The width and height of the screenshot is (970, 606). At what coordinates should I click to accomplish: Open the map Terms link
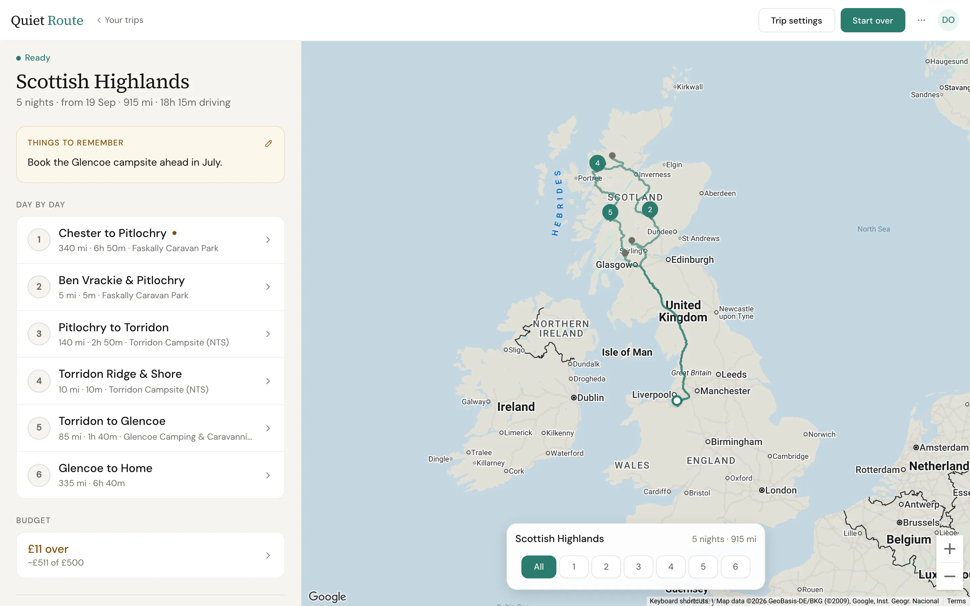coord(957,601)
